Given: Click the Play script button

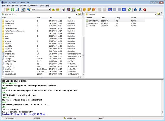Looking at the screenshot, I should 124,10.
